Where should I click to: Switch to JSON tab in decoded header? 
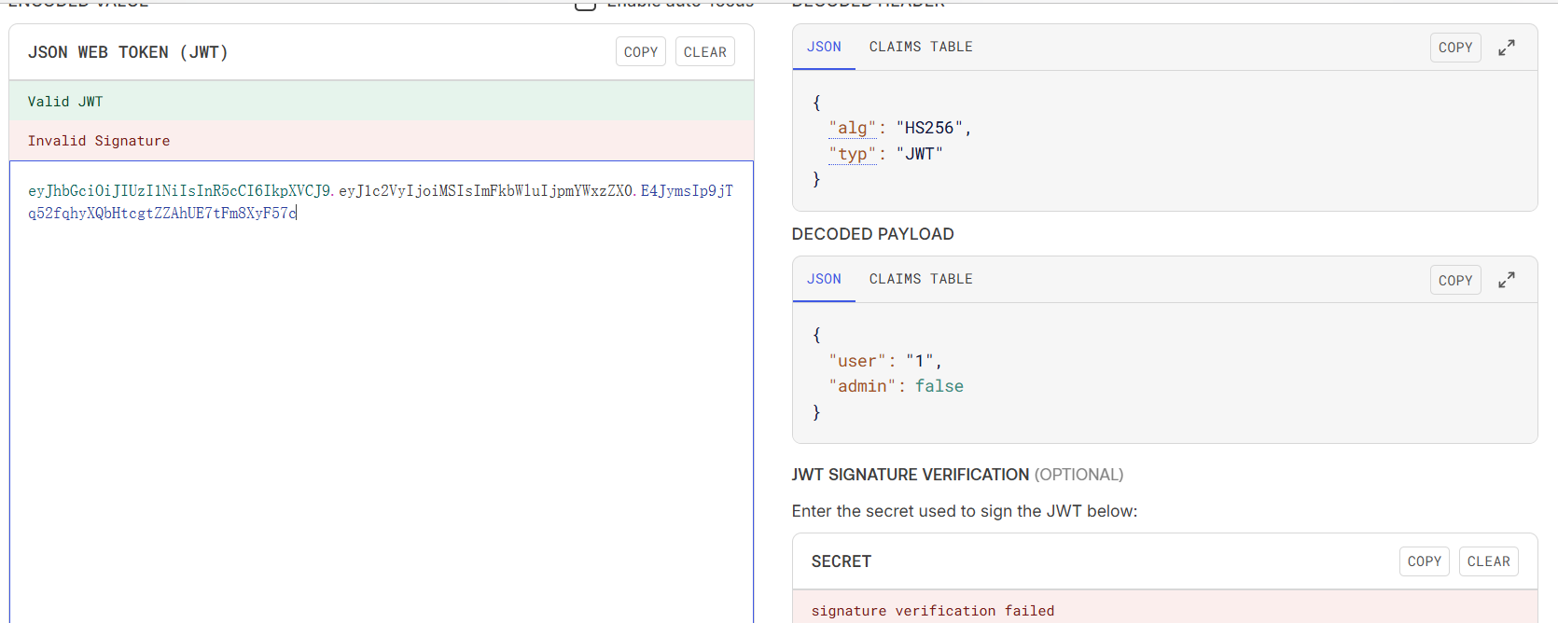[824, 47]
